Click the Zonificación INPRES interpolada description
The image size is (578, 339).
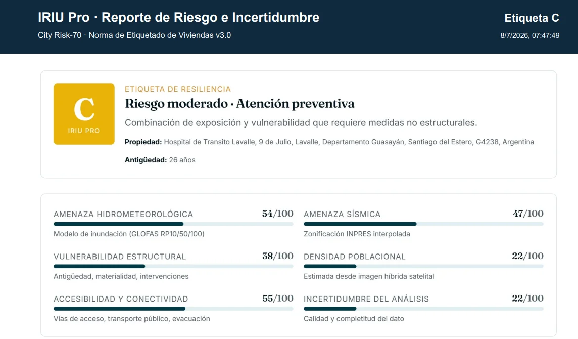357,234
